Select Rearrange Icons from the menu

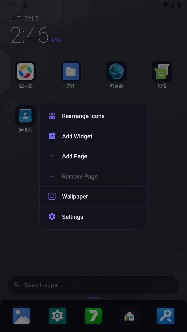[93, 116]
